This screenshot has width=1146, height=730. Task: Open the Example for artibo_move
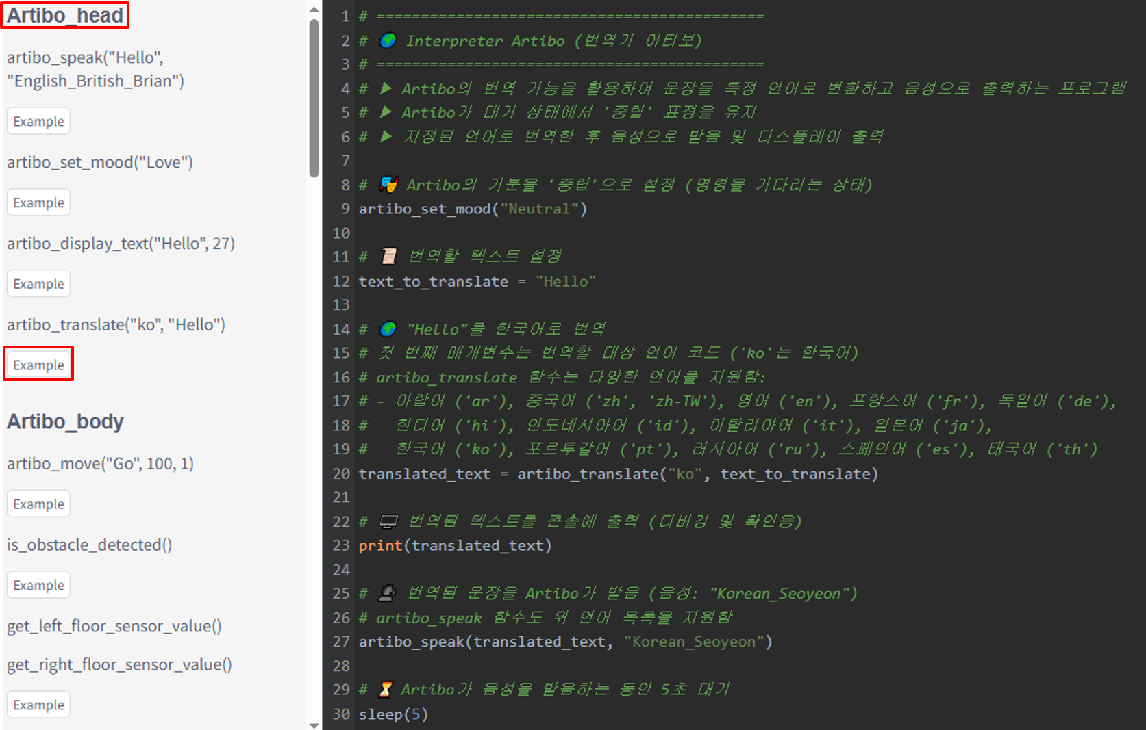point(38,504)
